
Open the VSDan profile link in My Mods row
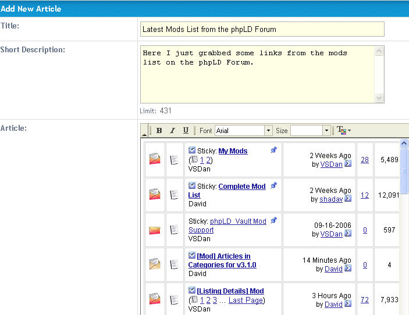331,164
